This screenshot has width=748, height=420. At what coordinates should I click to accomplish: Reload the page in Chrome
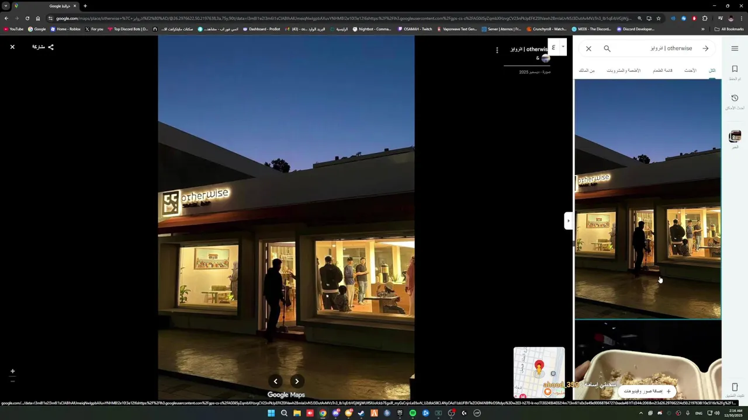(x=27, y=18)
